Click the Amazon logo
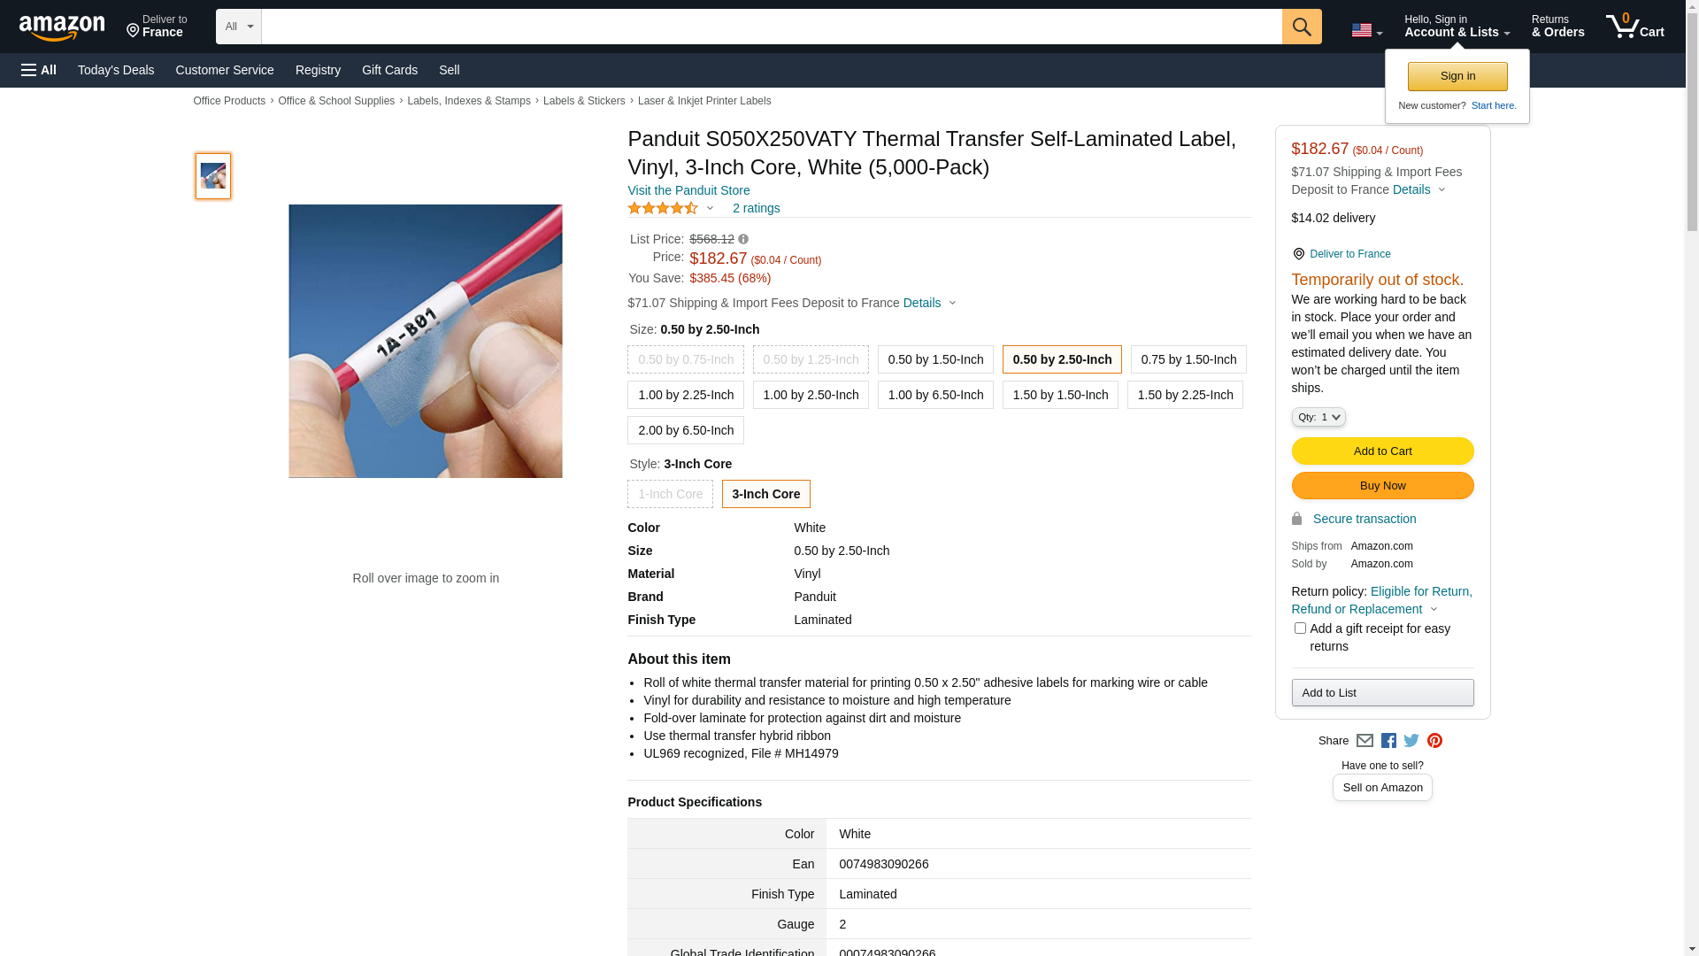 point(62,28)
